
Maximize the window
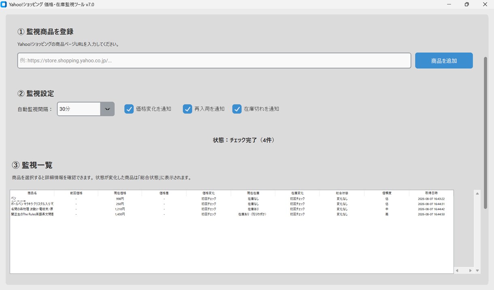tap(467, 4)
